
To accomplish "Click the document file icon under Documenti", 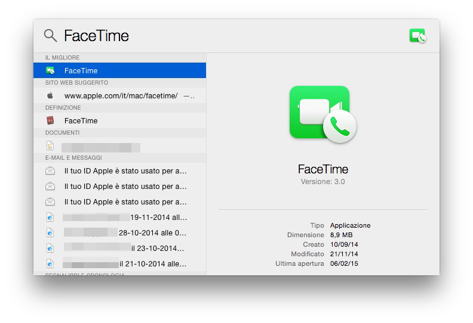I will 50,145.
